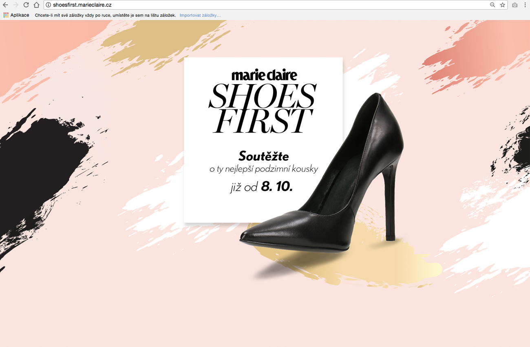Click the 'již od 8. 10.' date text
The height and width of the screenshot is (347, 530).
[x=261, y=187]
